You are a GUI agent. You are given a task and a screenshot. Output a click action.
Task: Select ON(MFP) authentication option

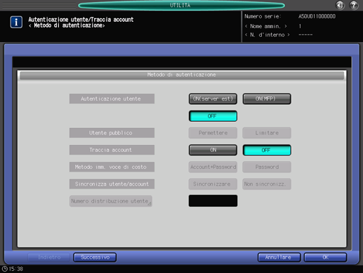pyautogui.click(x=267, y=99)
